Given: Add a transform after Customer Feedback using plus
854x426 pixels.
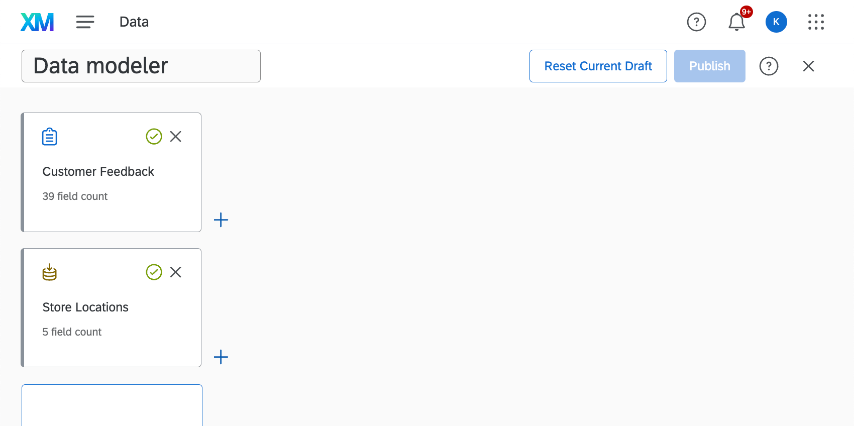Looking at the screenshot, I should point(221,220).
